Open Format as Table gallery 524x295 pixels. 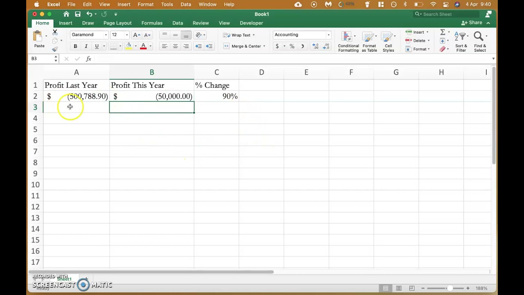tap(369, 42)
